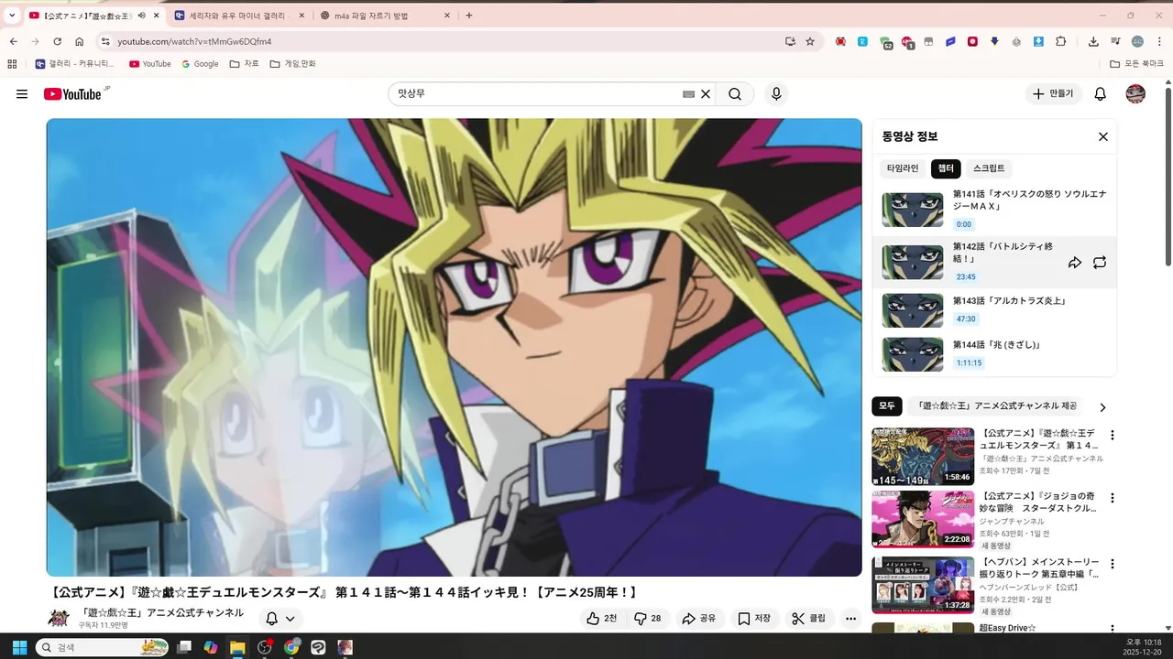
Task: Open a new browser tab with plus
Action: [469, 16]
